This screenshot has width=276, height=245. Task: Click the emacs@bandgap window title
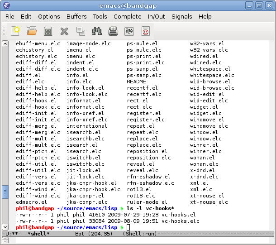coord(128,5)
